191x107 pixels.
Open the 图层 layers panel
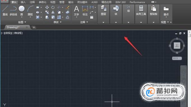point(103,10)
